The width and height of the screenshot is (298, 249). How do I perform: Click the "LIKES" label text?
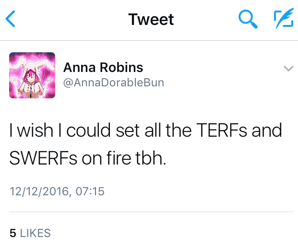coord(35,234)
